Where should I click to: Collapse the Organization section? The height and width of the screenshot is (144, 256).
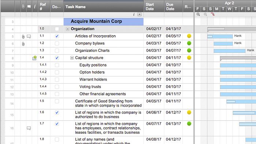(68, 29)
